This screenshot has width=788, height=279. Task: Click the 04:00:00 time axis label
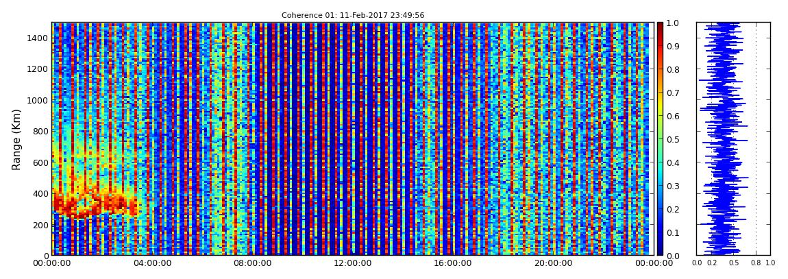(151, 263)
